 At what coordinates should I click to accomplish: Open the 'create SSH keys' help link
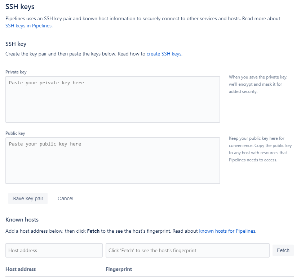coord(164,54)
